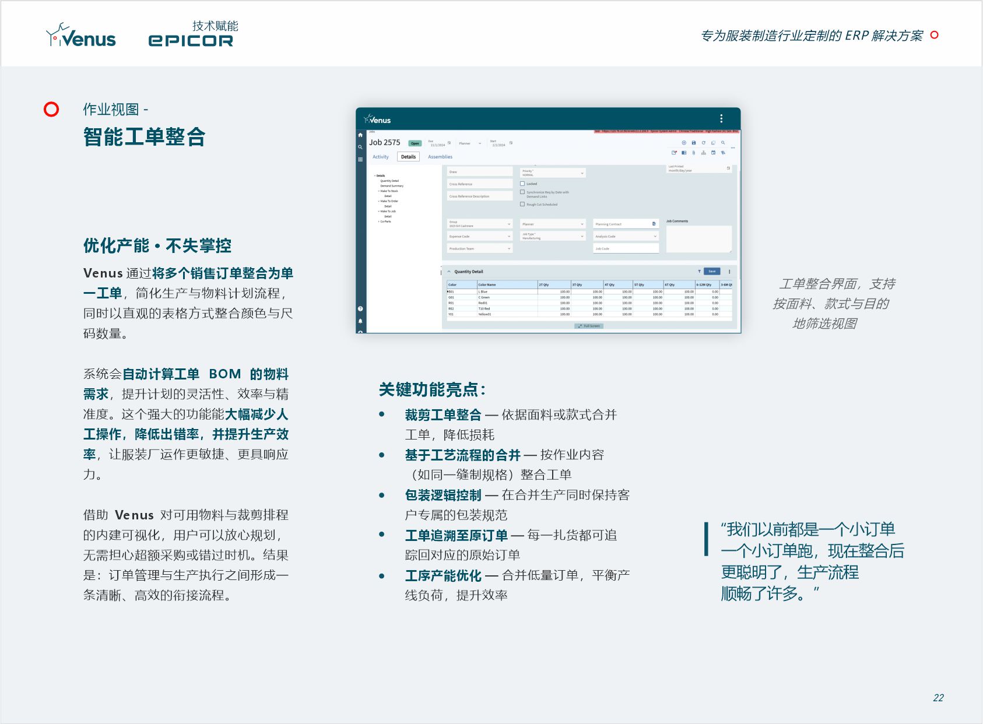Click the Full Screen button below grid
This screenshot has height=724, width=983.
coord(589,326)
